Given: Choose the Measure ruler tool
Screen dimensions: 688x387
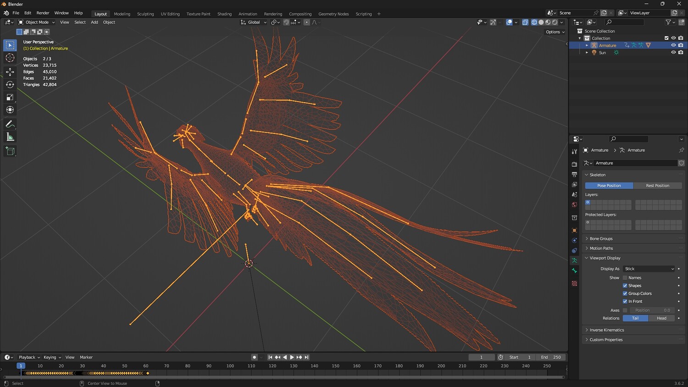Looking at the screenshot, I should (10, 137).
